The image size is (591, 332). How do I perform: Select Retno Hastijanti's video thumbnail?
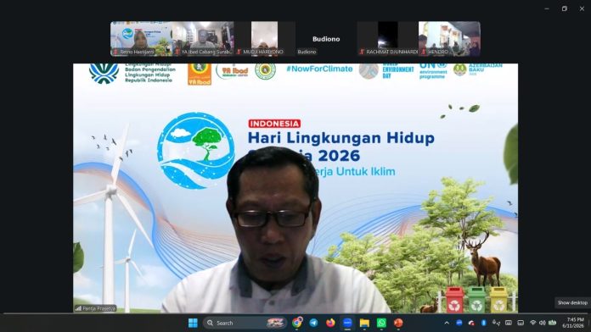(141, 39)
